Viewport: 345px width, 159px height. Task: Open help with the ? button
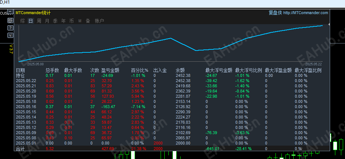[x=10, y=28]
